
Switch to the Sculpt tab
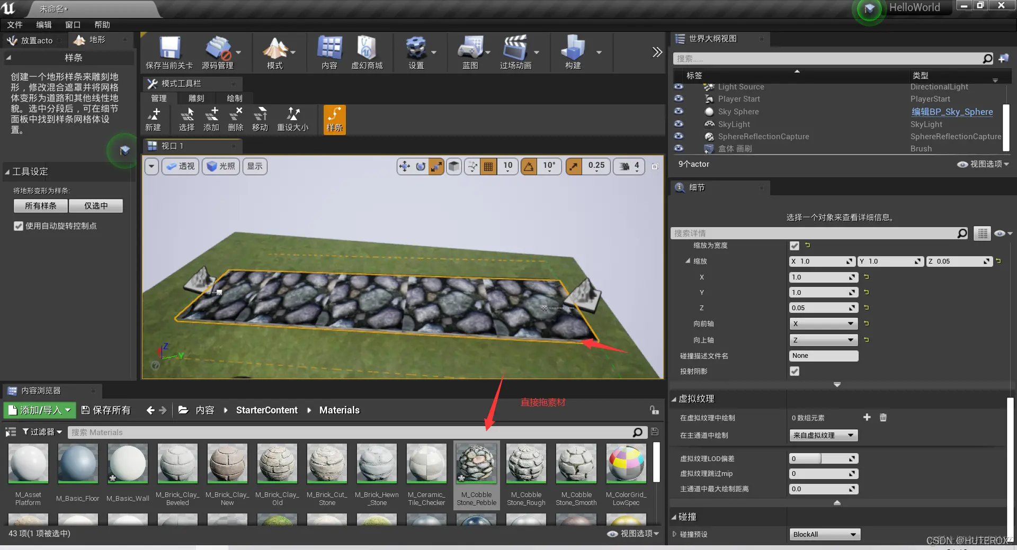[x=196, y=98]
